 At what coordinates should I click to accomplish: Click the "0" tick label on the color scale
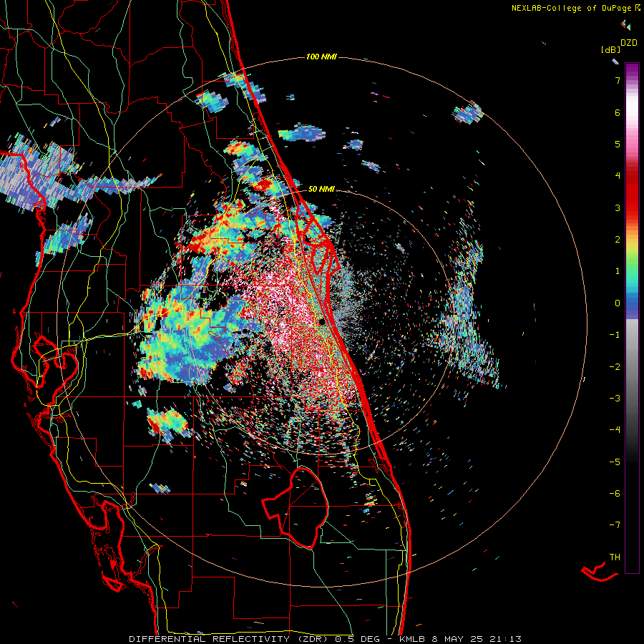(618, 303)
